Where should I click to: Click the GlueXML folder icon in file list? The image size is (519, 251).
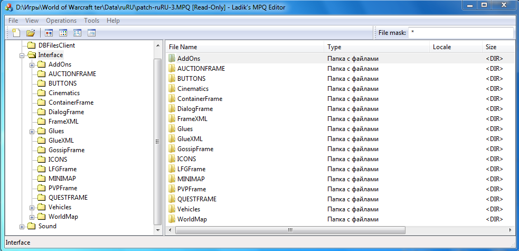[x=172, y=139]
